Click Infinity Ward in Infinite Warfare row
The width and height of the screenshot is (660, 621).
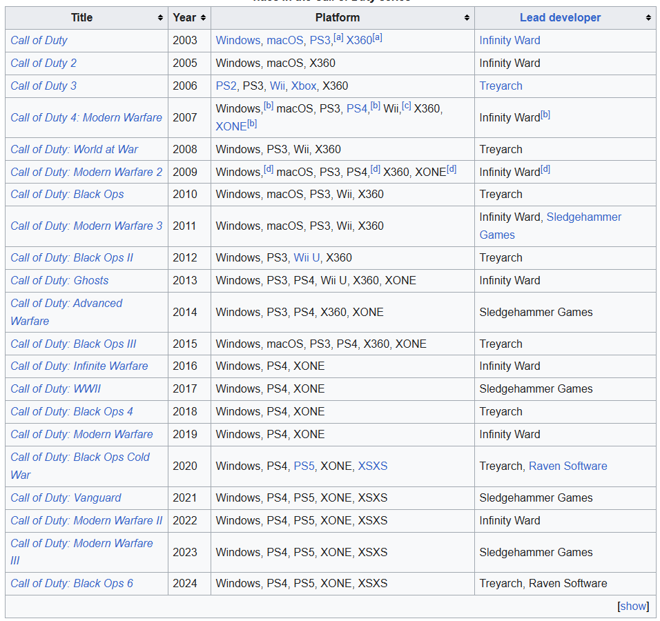pyautogui.click(x=509, y=366)
